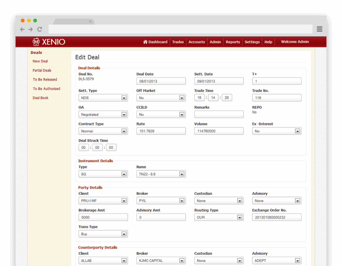Open the Contract Type dropdown
Viewport: 342px width, 266px height.
[x=103, y=131]
